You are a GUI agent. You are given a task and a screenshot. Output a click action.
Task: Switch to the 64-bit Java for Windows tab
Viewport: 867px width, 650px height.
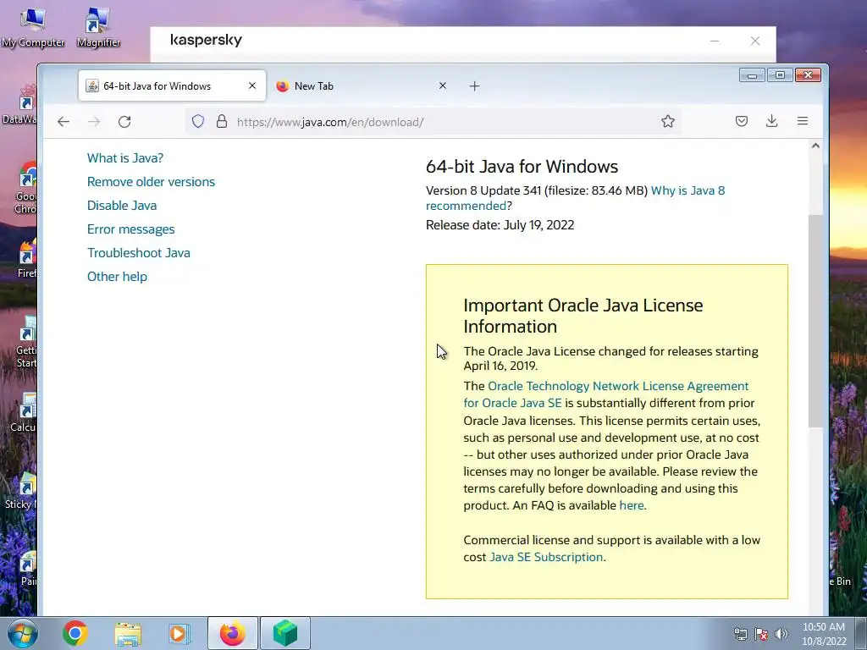[x=172, y=85]
